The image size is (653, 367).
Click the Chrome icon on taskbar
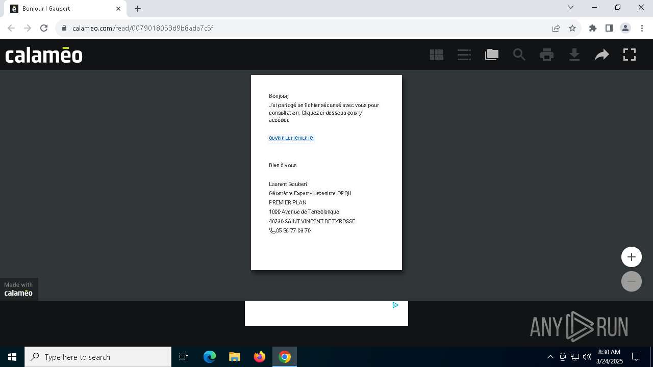(285, 357)
